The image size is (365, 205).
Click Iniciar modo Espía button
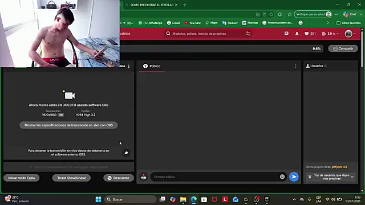[x=22, y=178]
